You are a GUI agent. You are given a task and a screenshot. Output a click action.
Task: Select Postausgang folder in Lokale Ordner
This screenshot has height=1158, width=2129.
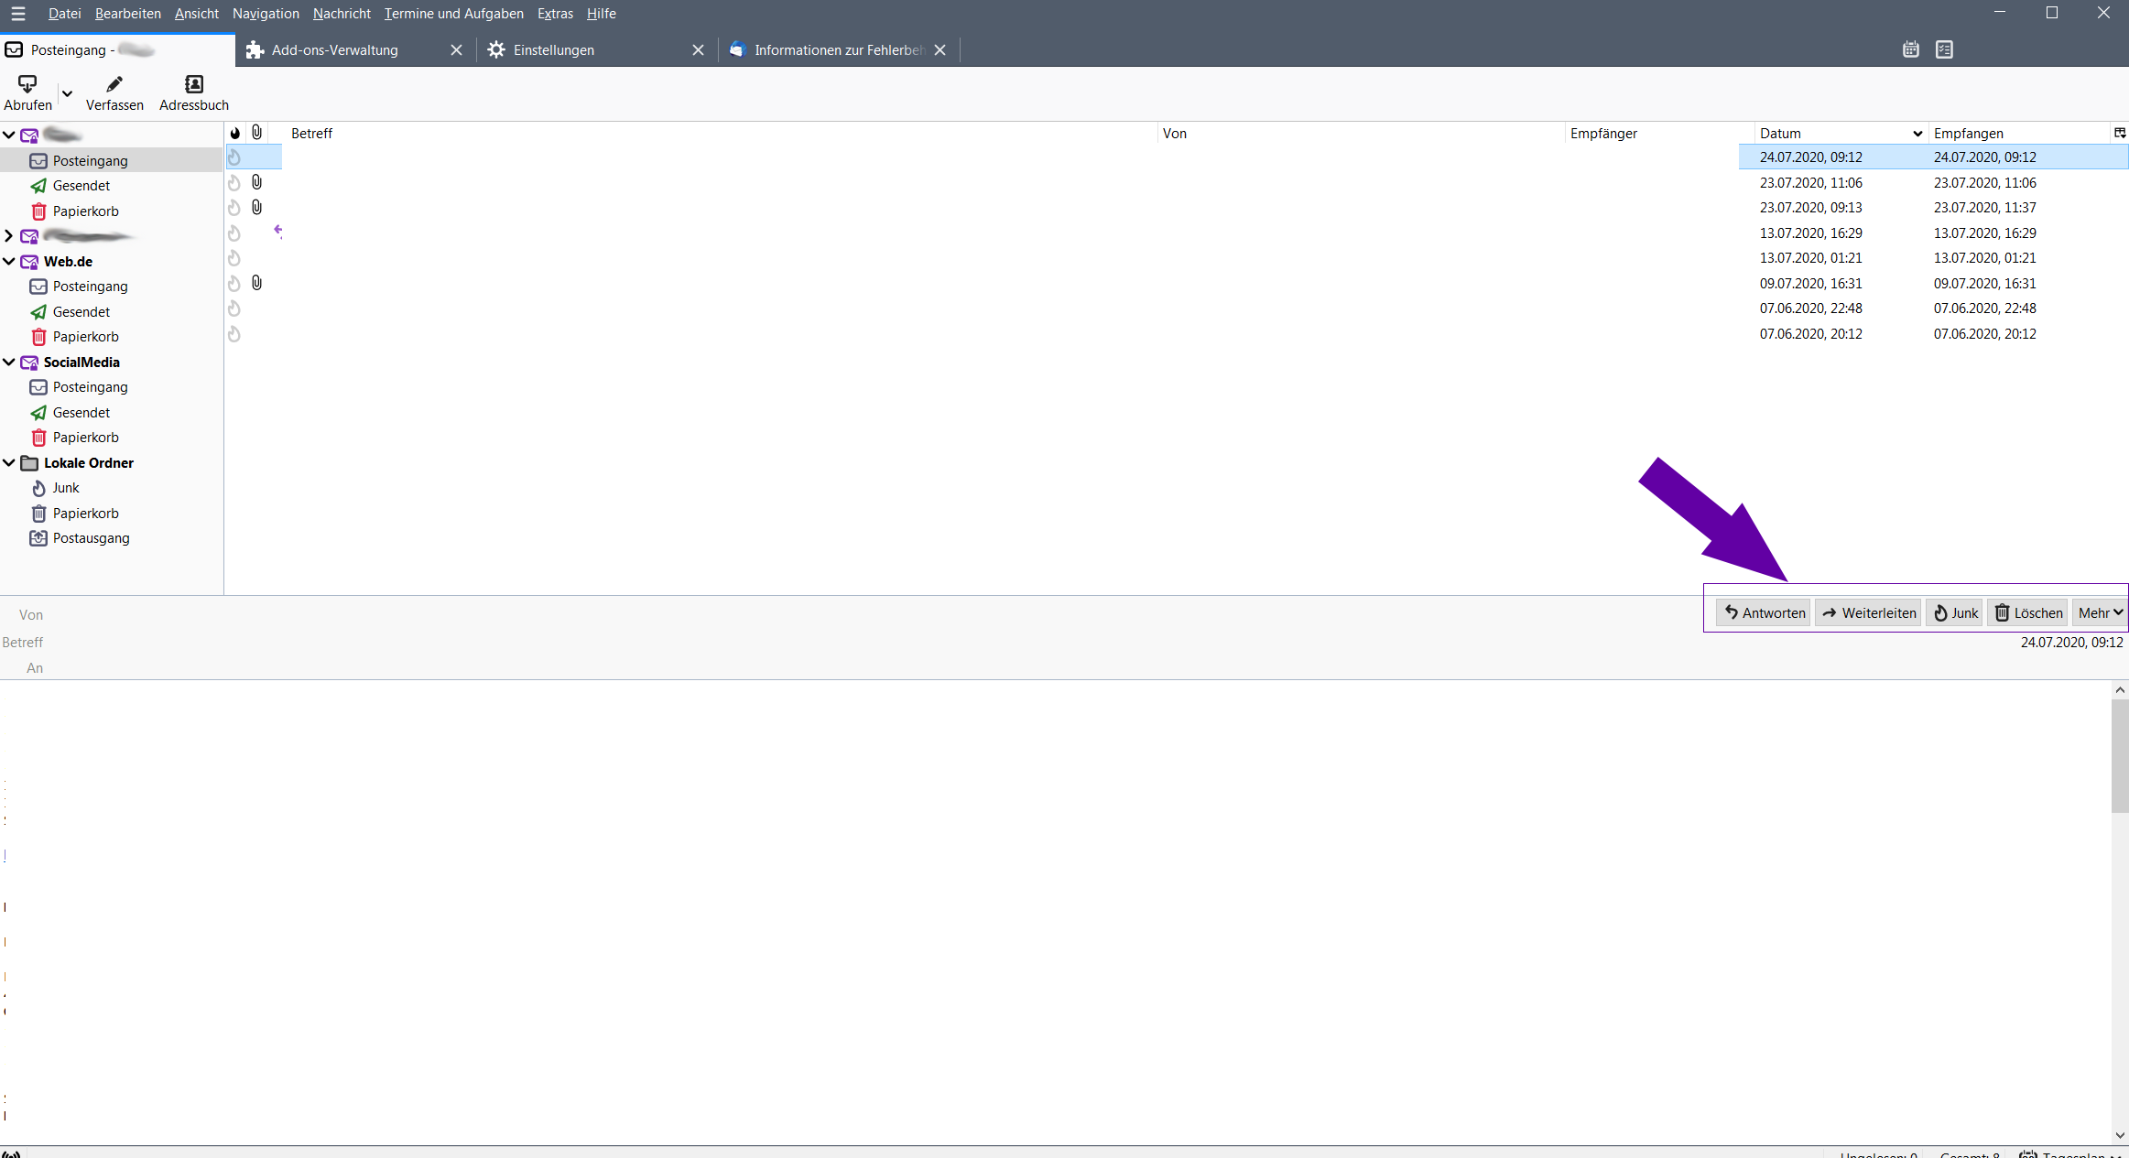[91, 538]
